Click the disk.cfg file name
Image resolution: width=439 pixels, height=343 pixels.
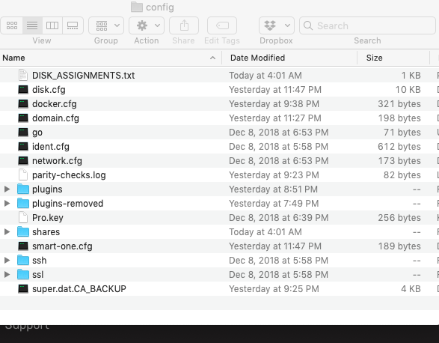click(x=49, y=90)
